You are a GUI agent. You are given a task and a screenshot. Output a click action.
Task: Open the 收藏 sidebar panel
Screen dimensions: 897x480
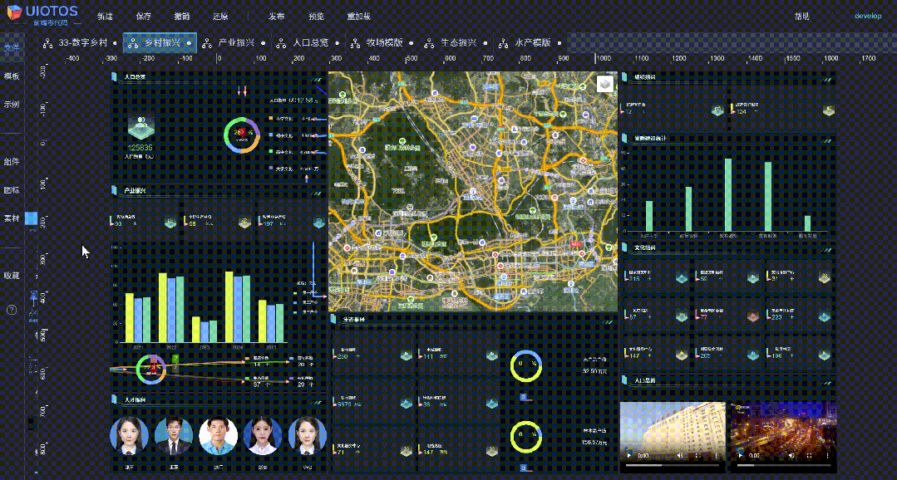[12, 276]
